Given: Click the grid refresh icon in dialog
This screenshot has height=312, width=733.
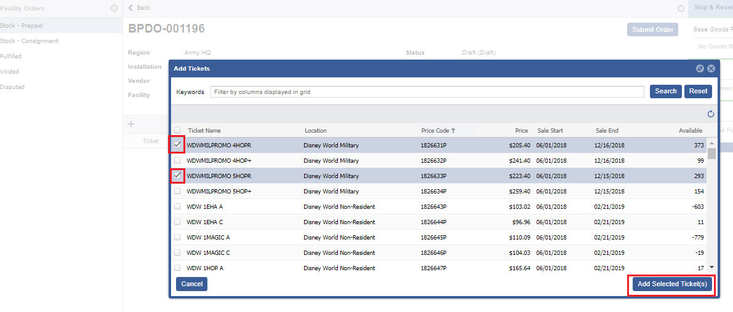Looking at the screenshot, I should (x=711, y=114).
